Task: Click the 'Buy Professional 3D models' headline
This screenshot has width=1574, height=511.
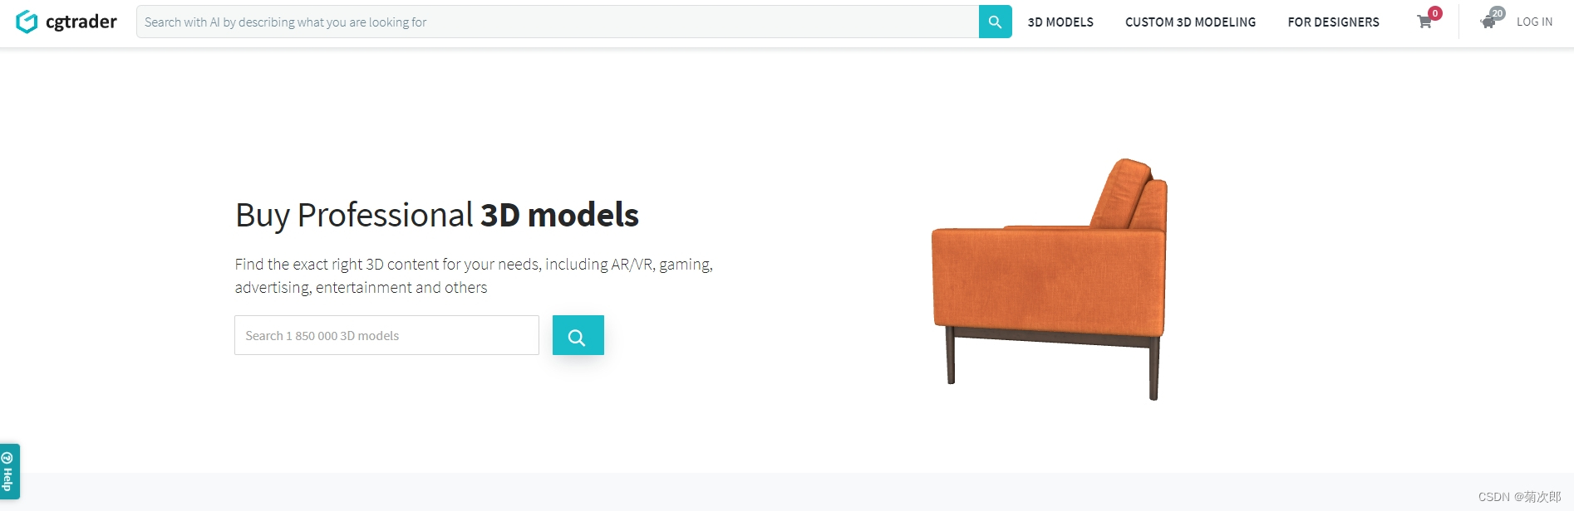Action: (x=437, y=215)
